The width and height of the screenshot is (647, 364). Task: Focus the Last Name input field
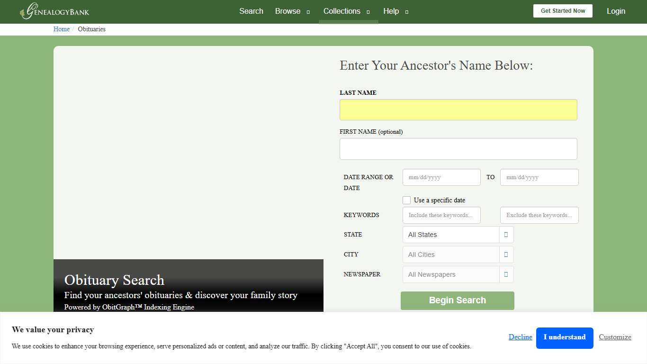click(x=458, y=109)
